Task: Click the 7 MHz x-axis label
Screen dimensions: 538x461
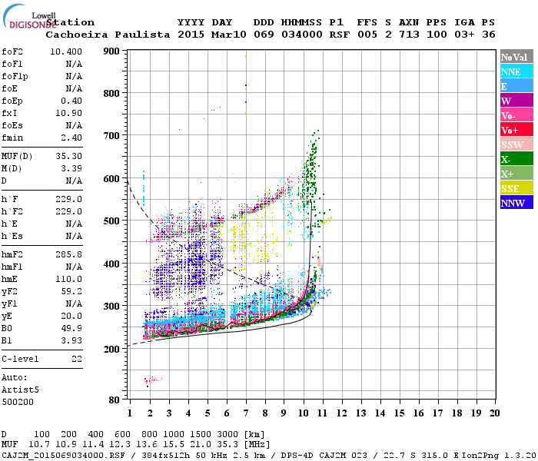Action: point(246,413)
